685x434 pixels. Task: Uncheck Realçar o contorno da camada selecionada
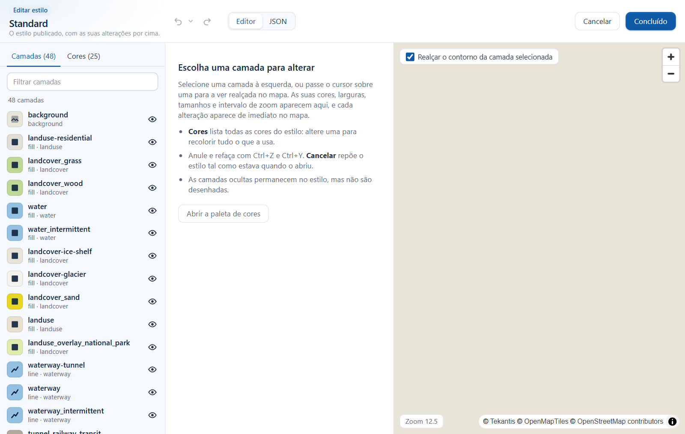tap(410, 57)
